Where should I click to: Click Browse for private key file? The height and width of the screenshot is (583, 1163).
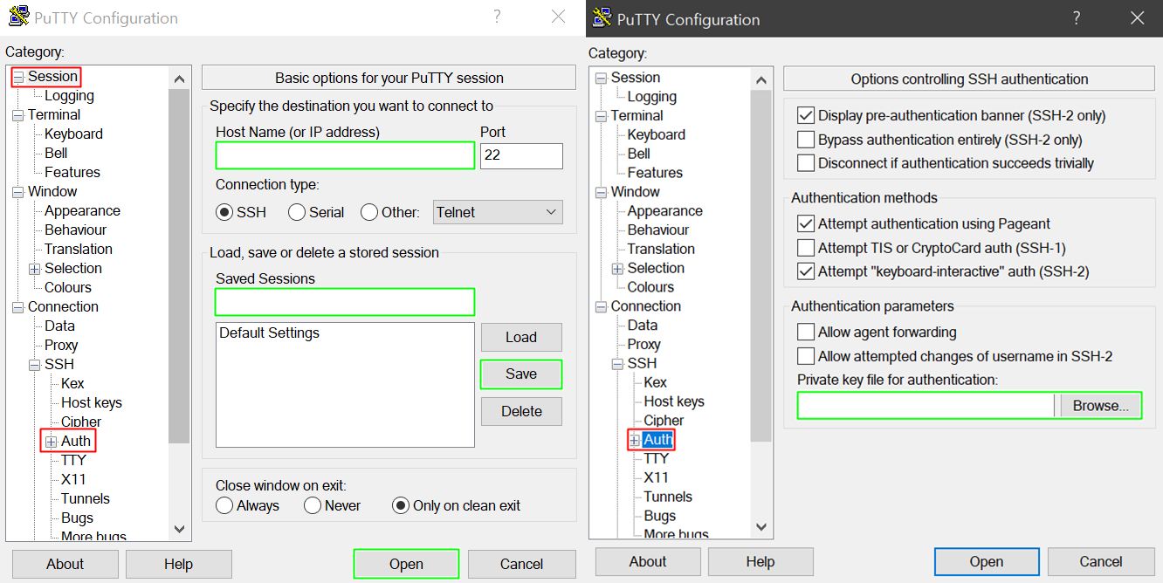(x=1100, y=406)
